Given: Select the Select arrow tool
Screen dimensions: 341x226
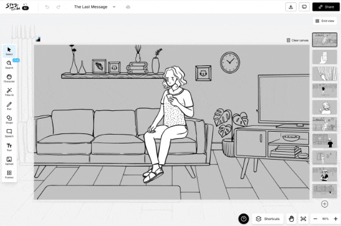Looking at the screenshot, I should coord(9,51).
